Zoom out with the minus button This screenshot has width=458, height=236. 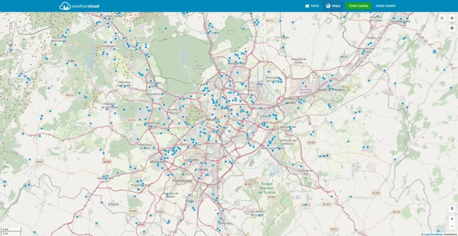coord(452,226)
